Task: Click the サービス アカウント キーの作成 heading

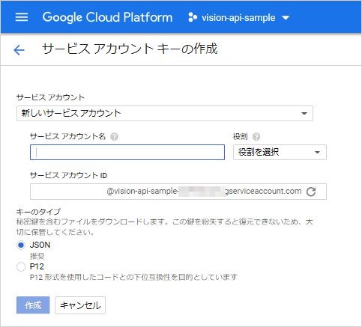Action: point(130,49)
